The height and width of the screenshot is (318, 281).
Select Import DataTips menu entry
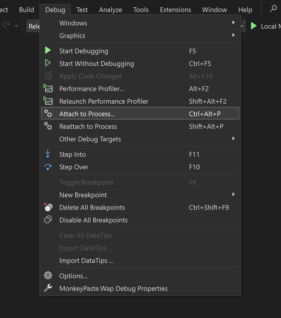(86, 261)
